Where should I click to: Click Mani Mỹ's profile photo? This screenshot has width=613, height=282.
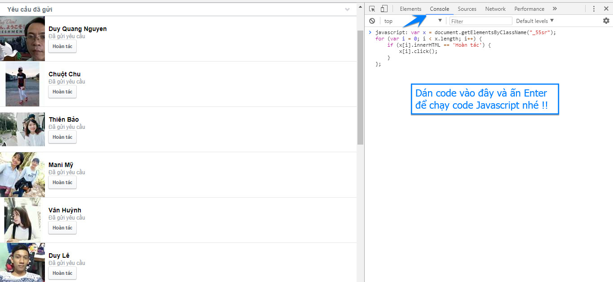coord(22,175)
